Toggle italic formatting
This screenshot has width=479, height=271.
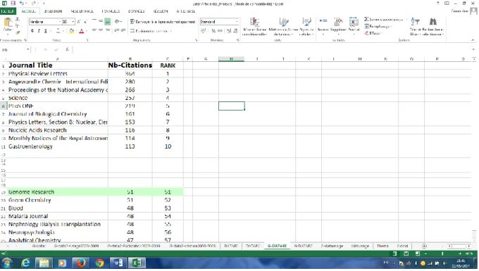pyautogui.click(x=39, y=31)
